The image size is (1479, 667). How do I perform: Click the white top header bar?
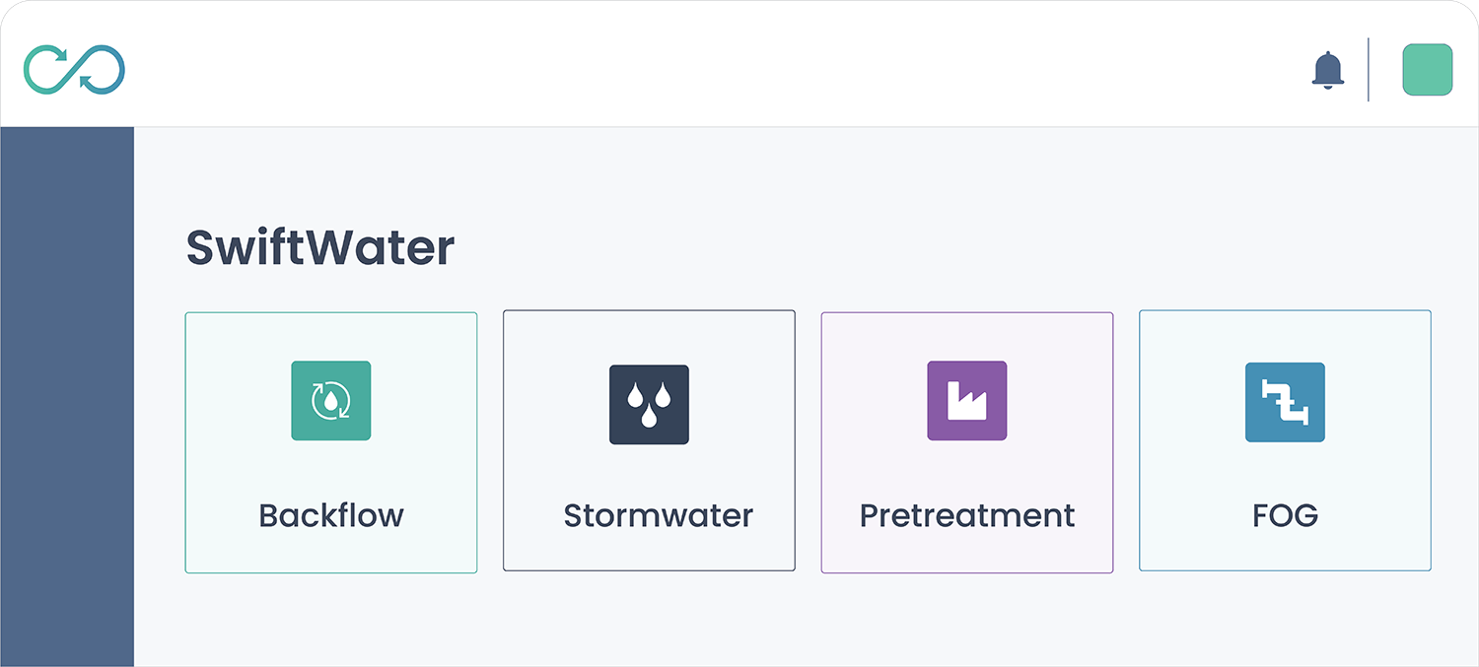pos(690,64)
